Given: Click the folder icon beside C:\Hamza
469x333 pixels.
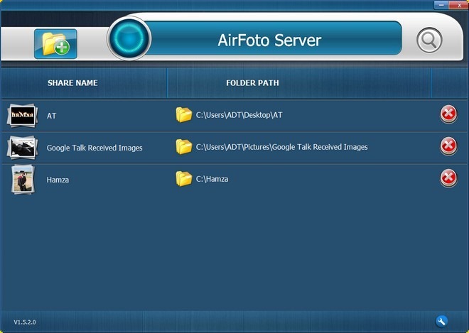Looking at the screenshot, I should tap(183, 179).
